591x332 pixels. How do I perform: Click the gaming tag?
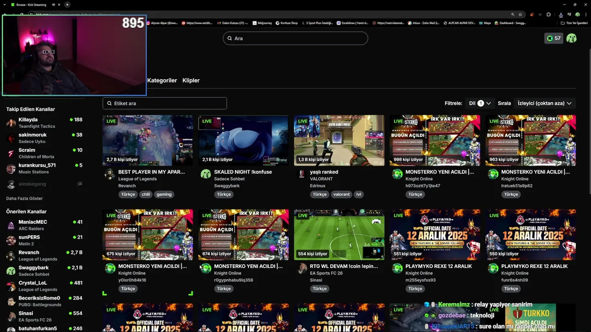coord(164,195)
